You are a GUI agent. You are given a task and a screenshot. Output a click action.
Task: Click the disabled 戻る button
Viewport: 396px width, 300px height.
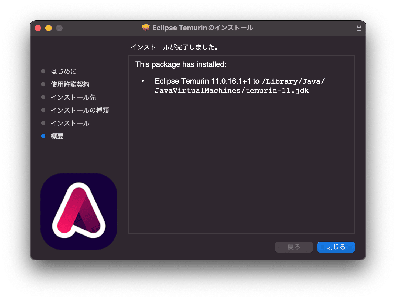[x=294, y=247]
